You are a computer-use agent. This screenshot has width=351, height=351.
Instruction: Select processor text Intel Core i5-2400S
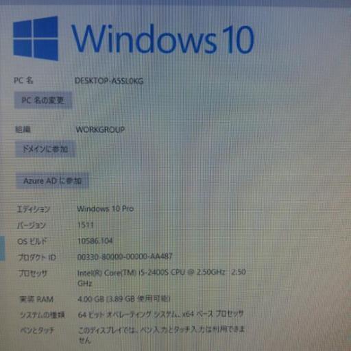pyautogui.click(x=162, y=278)
